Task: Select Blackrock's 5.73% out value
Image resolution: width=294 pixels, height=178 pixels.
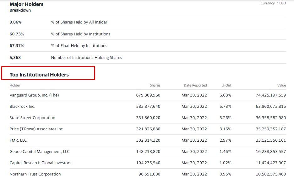Action: point(226,106)
